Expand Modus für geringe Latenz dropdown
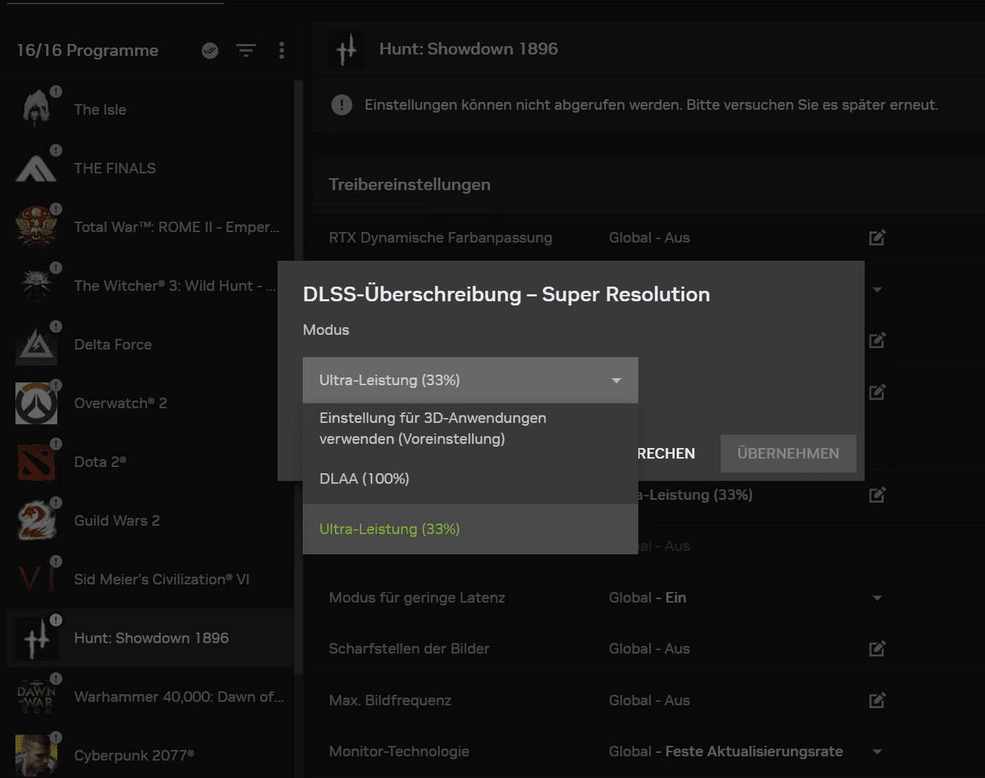The height and width of the screenshot is (778, 985). (x=877, y=598)
